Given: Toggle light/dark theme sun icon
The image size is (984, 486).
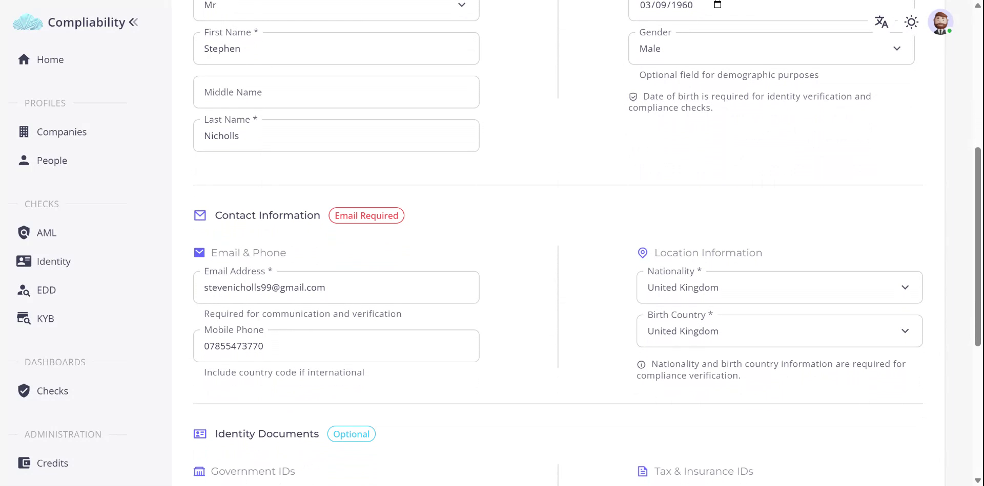Looking at the screenshot, I should point(911,22).
